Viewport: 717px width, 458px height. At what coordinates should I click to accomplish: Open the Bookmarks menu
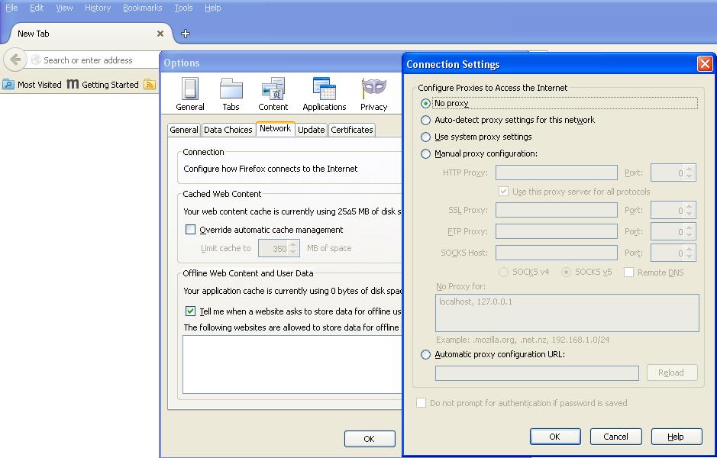[143, 8]
